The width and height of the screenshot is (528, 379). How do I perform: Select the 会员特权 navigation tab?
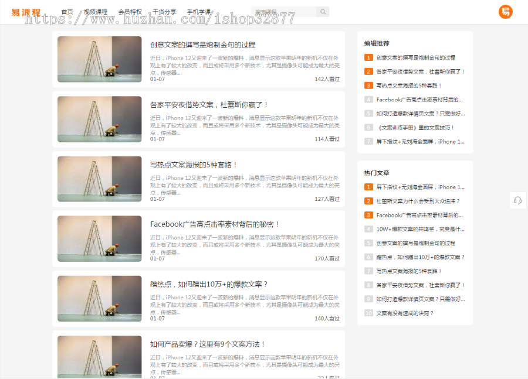[128, 11]
